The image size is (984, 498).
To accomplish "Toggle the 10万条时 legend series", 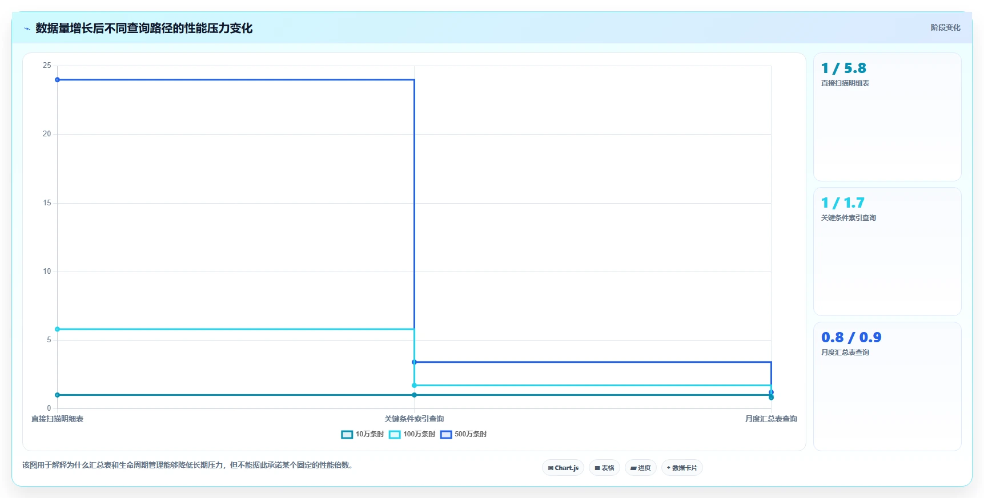I will coord(362,434).
